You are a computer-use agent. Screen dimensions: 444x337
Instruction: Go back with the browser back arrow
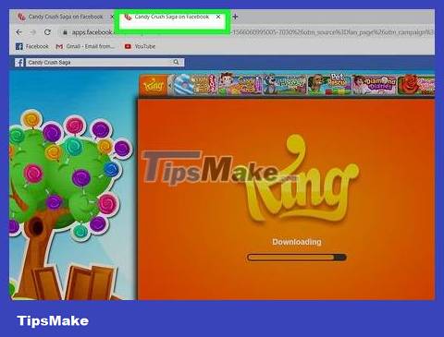18,32
